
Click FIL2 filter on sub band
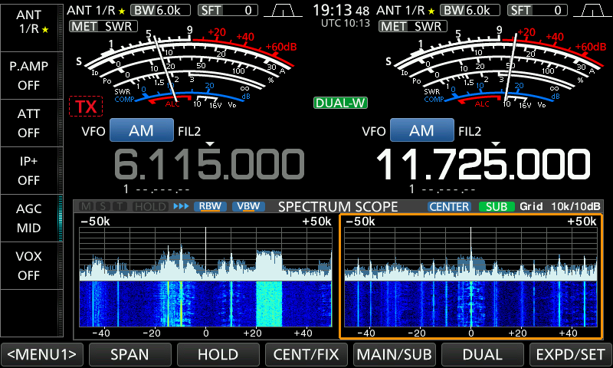pyautogui.click(x=470, y=131)
